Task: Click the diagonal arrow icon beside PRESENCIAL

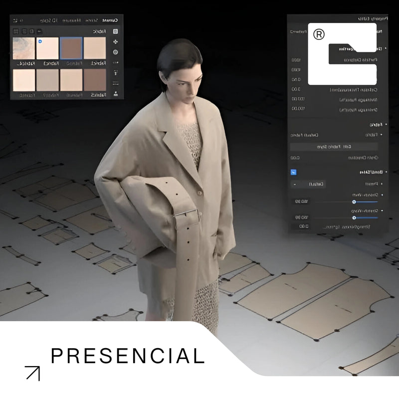Action: [32, 373]
